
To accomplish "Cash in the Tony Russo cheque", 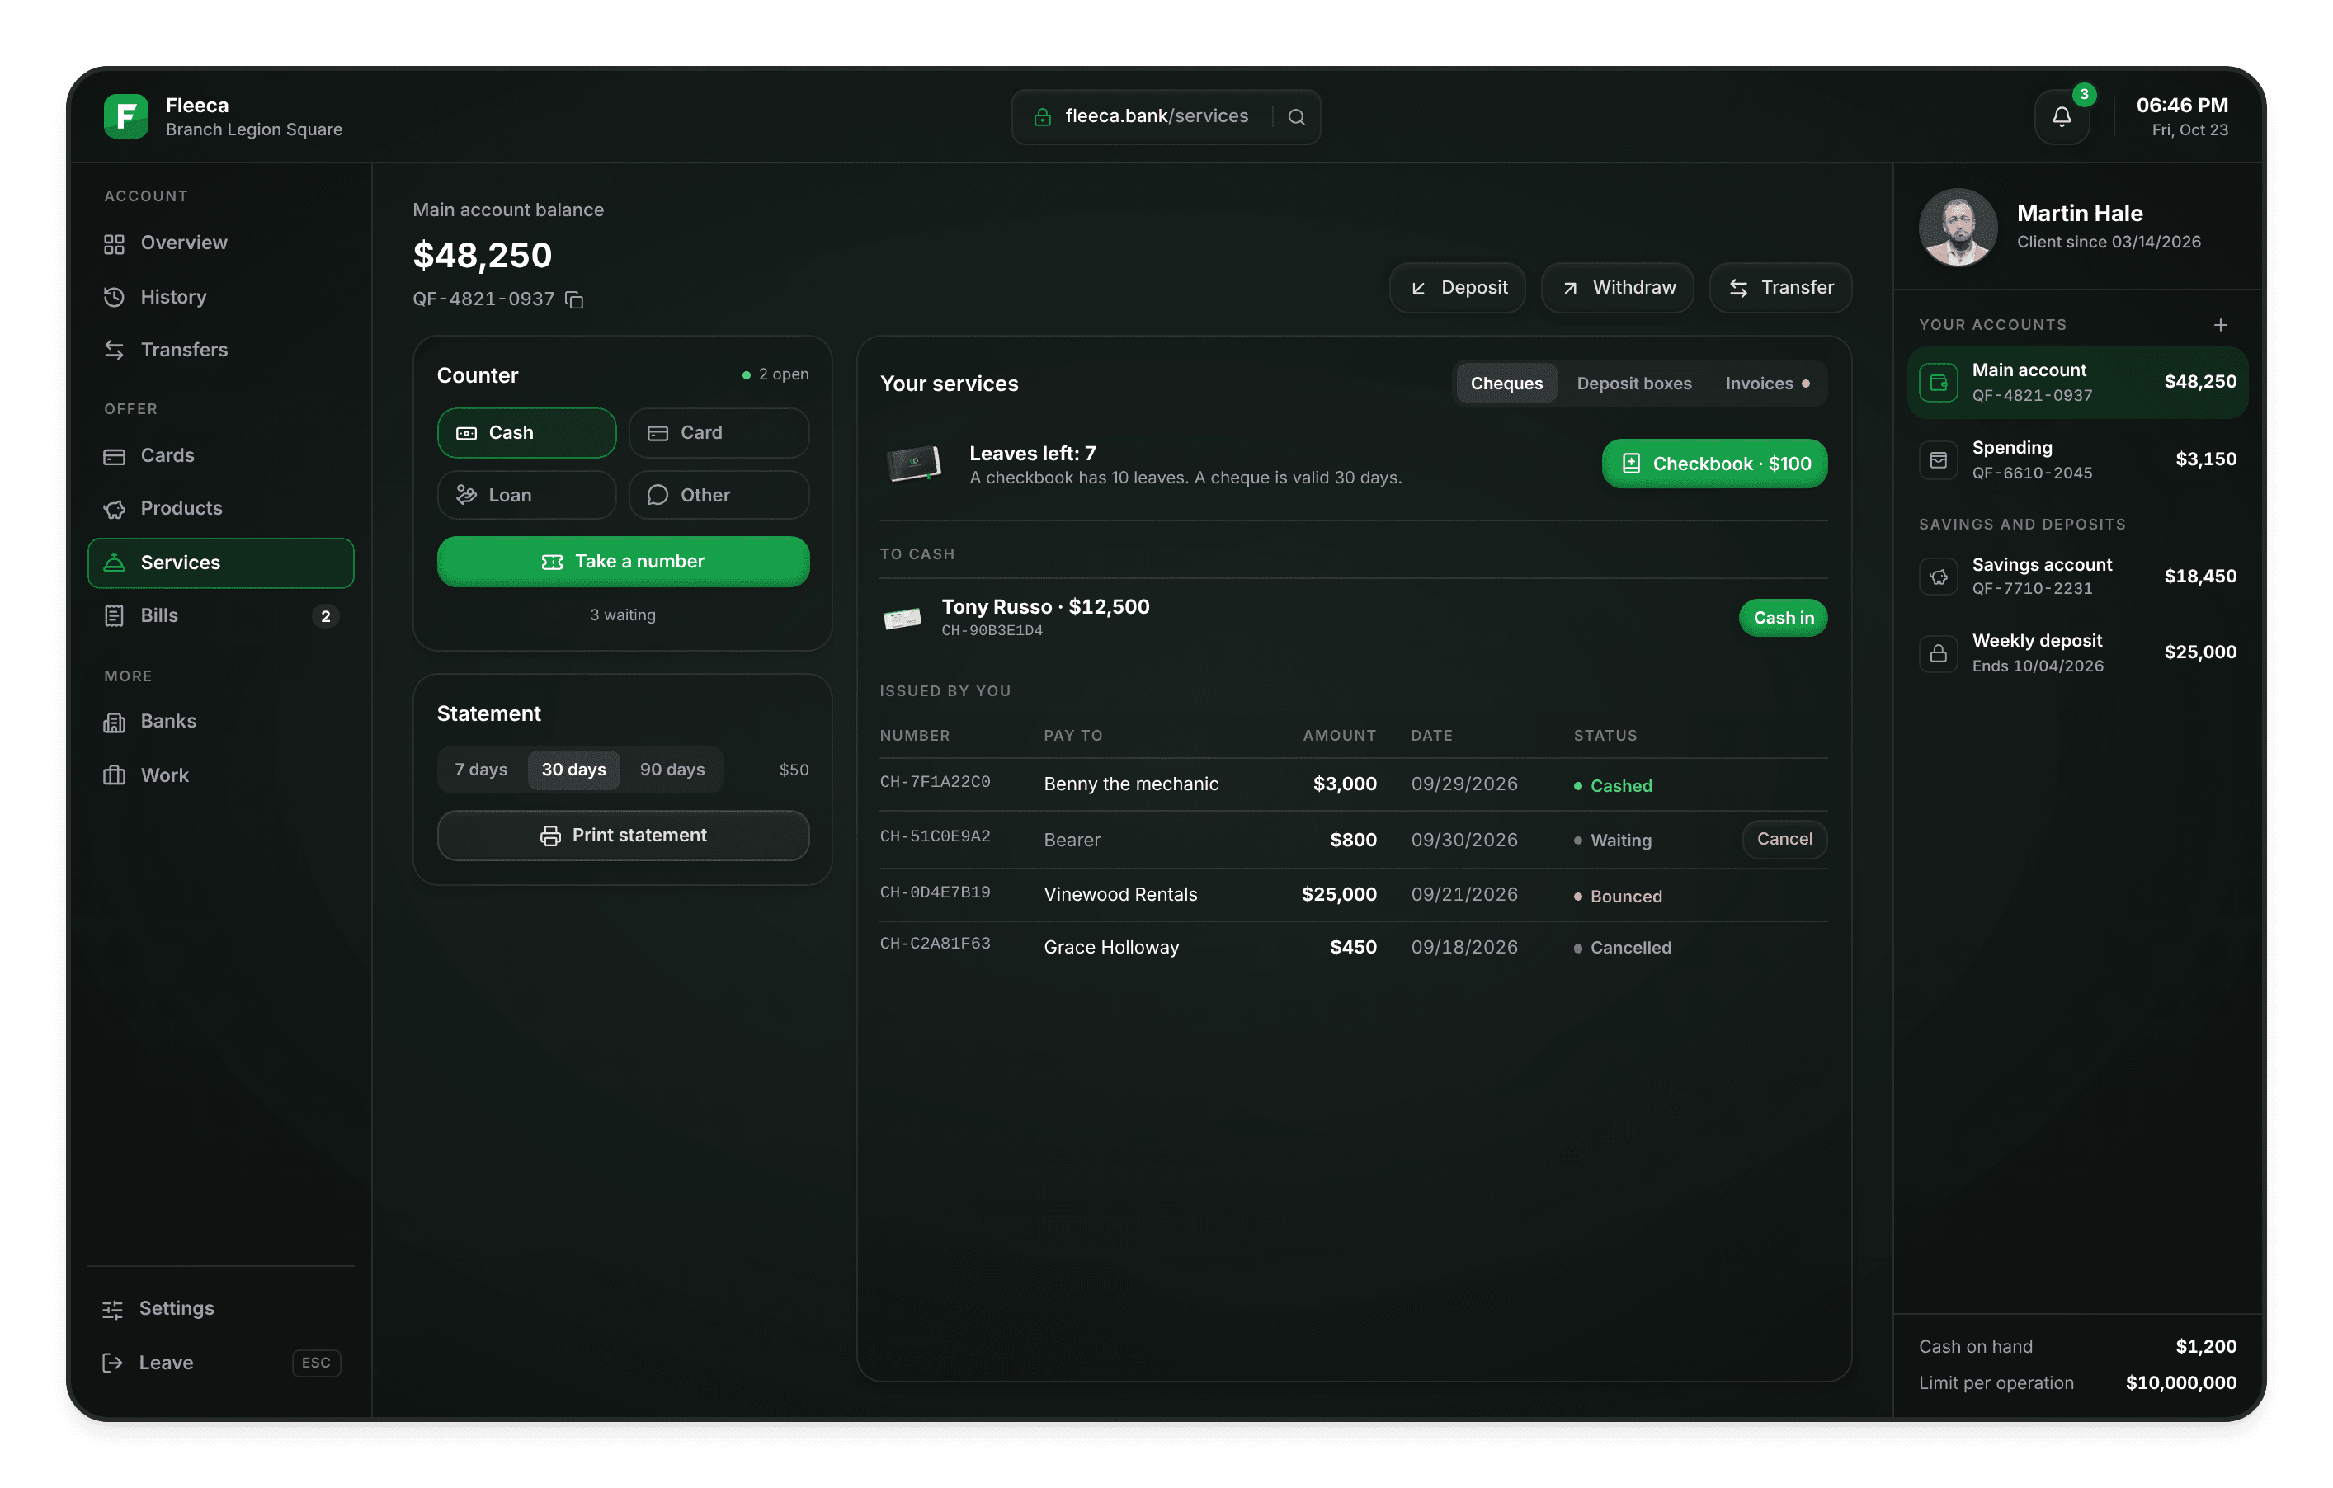I will point(1783,618).
